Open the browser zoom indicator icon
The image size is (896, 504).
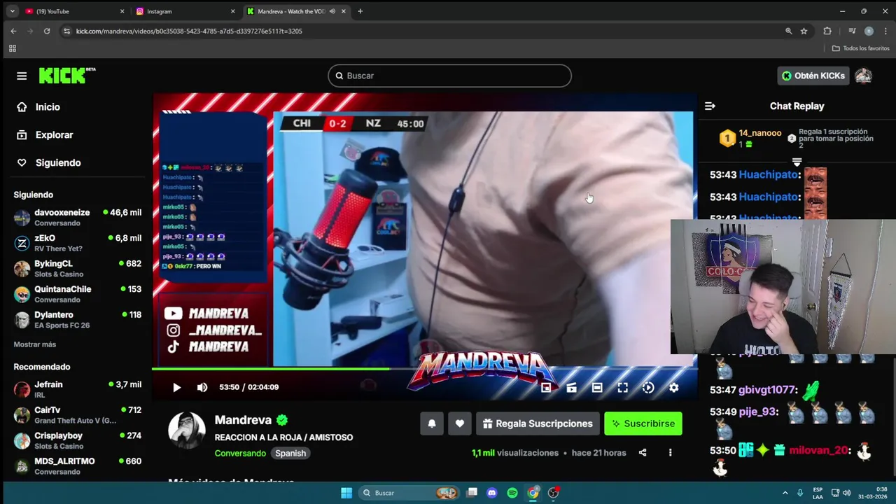(x=789, y=31)
